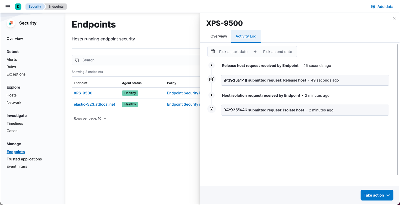Click the search magnifier icon in Endpoints
The image size is (400, 205).
pyautogui.click(x=77, y=60)
